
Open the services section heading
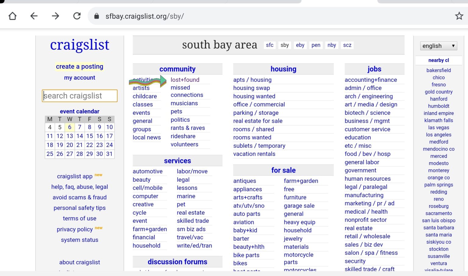coord(178,161)
